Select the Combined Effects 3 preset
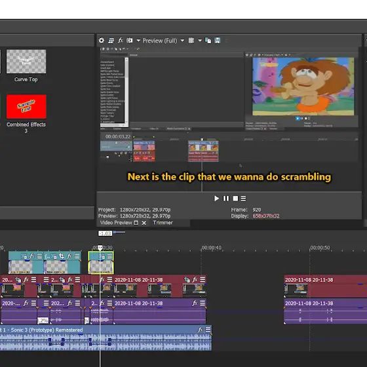The width and height of the screenshot is (367, 367). point(26,114)
